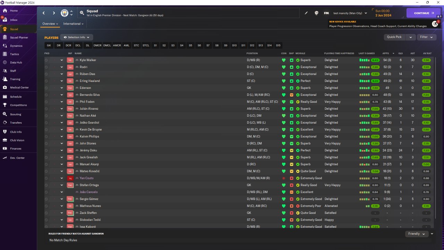Click the pencil edit icon
The width and height of the screenshot is (444, 250).
[x=306, y=13]
